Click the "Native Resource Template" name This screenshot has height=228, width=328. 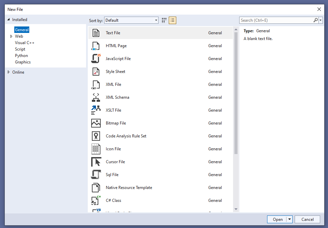click(x=129, y=188)
